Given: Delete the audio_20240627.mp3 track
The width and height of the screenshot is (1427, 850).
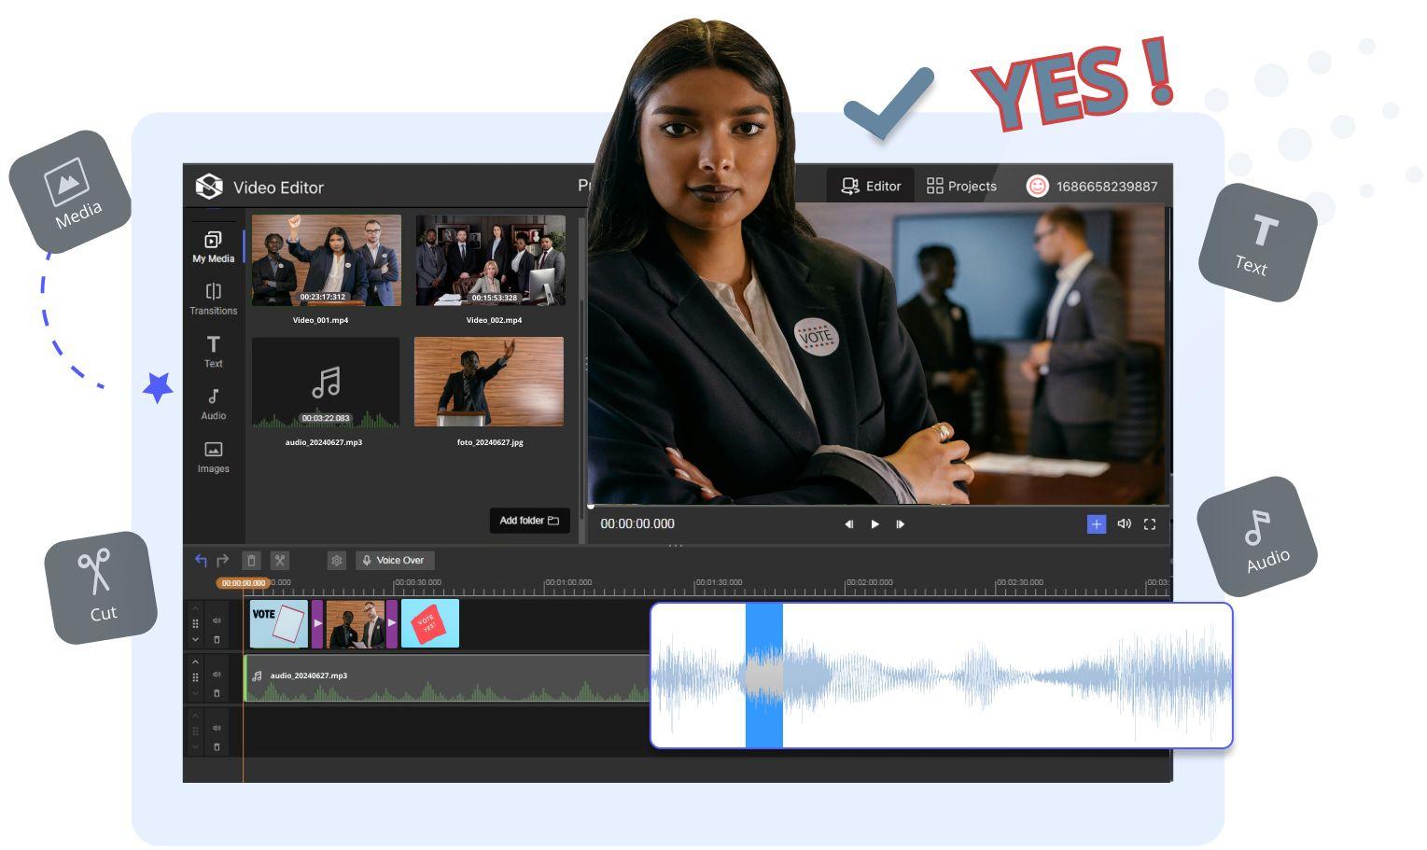Looking at the screenshot, I should point(217,693).
